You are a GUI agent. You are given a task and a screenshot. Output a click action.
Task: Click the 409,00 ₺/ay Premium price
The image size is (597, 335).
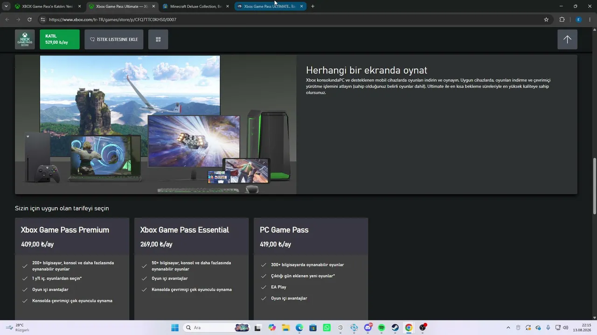[x=37, y=244]
